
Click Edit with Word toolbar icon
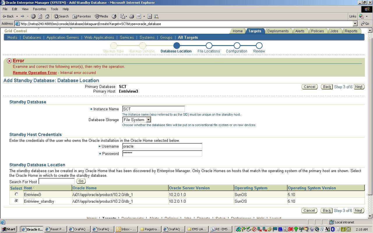139,16
